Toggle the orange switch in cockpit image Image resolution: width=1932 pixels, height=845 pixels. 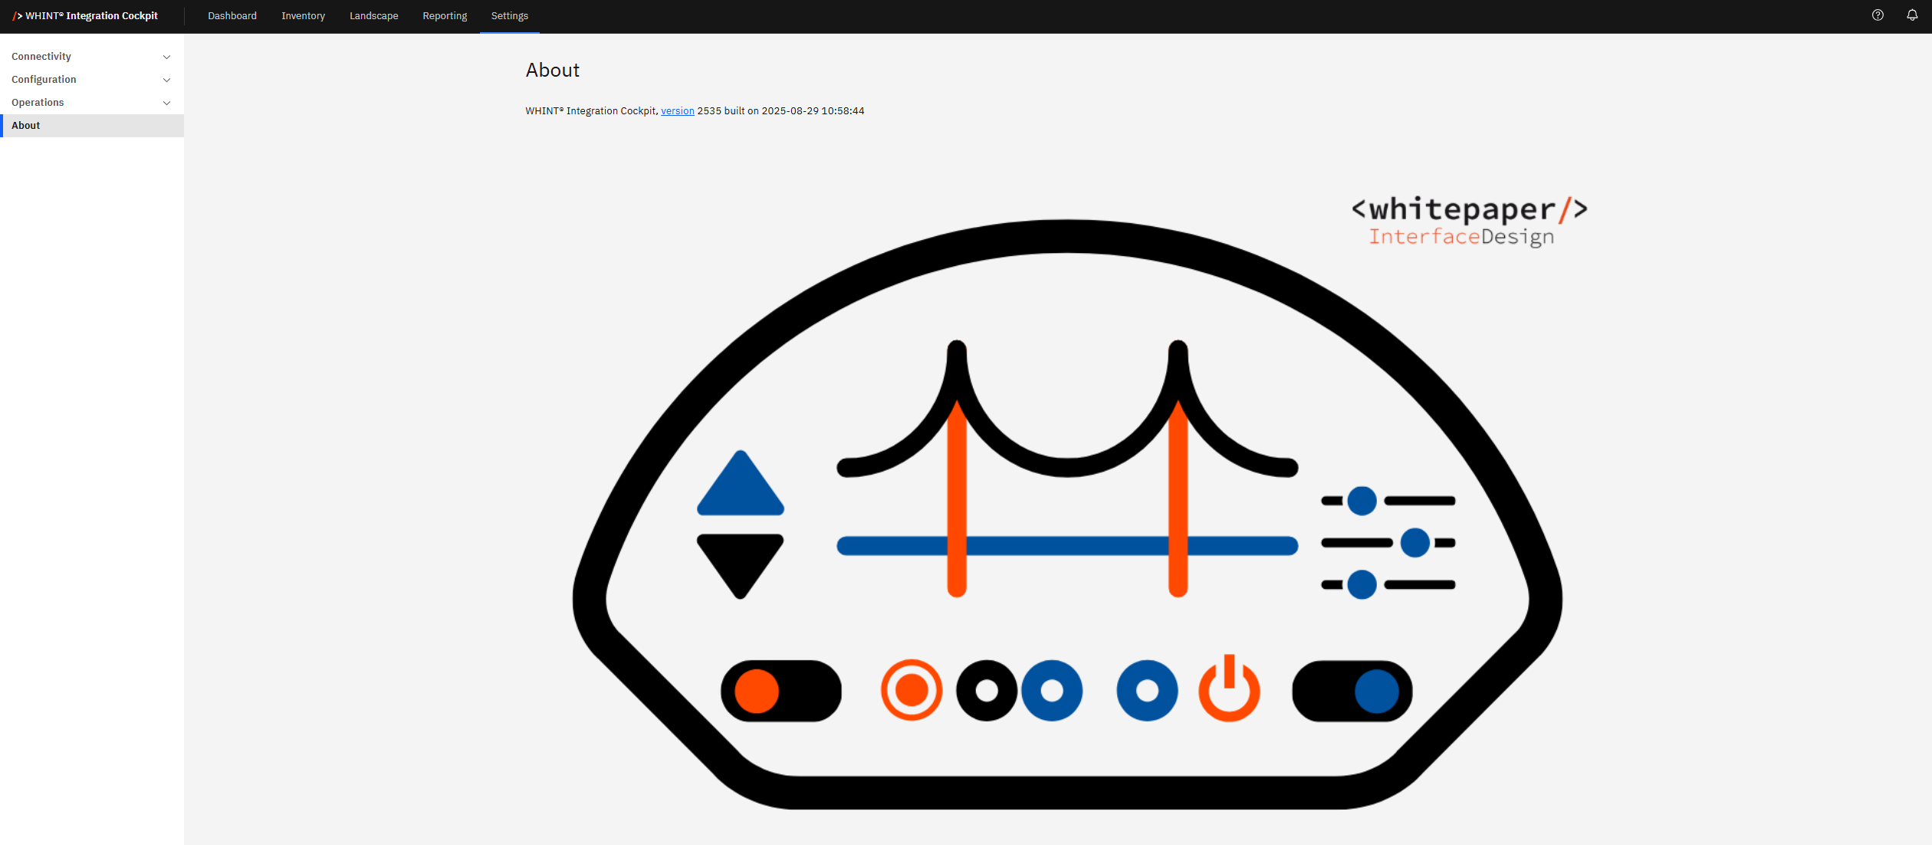click(780, 691)
